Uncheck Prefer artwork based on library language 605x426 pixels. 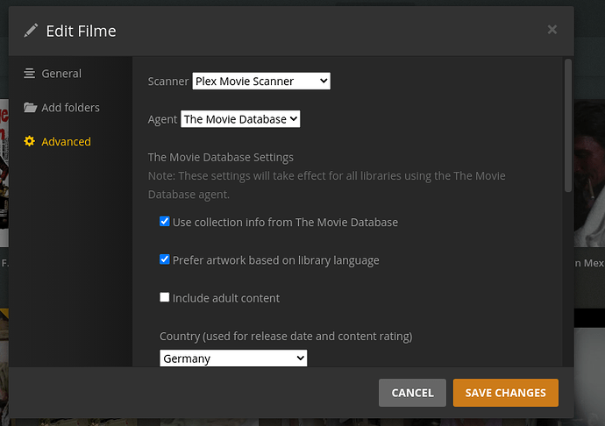click(165, 259)
